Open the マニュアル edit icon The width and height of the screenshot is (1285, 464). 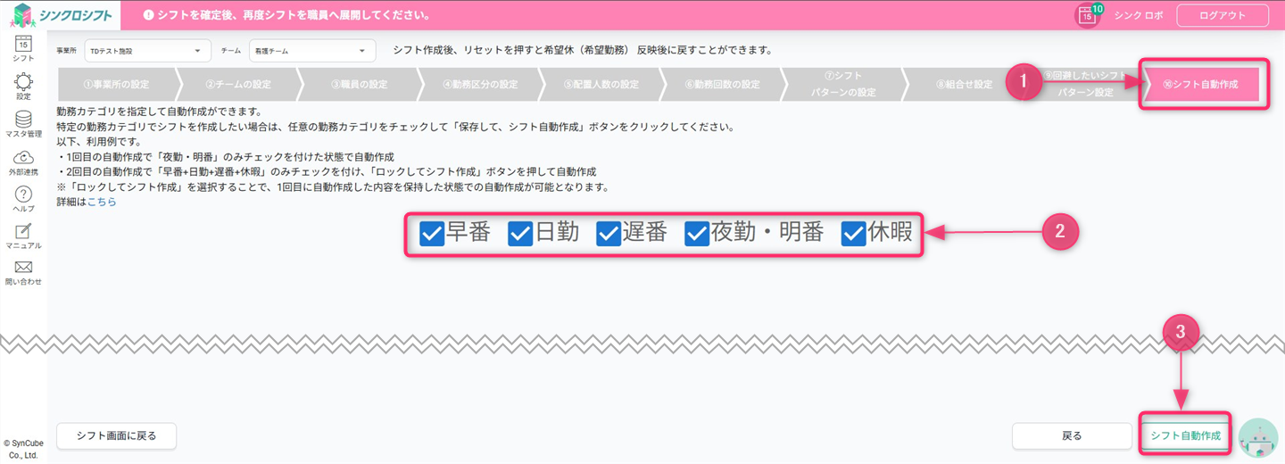[x=23, y=232]
